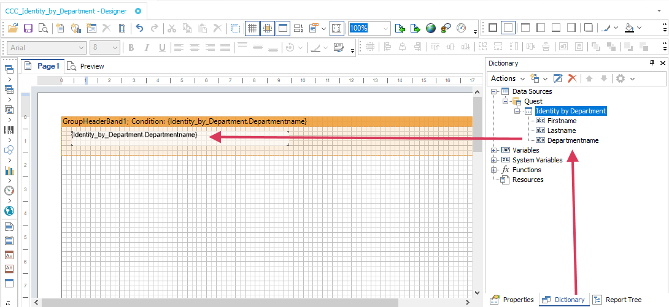
Task: Open a report file via folder icon
Action: point(14,29)
